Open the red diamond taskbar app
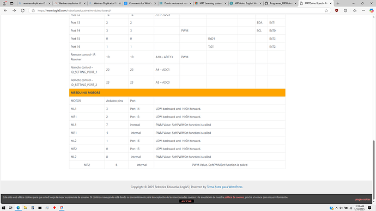376x211 pixels. pos(54,208)
